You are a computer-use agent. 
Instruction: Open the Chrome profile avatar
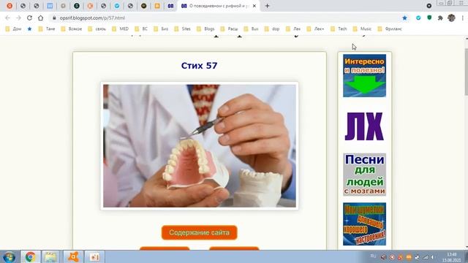(451, 18)
